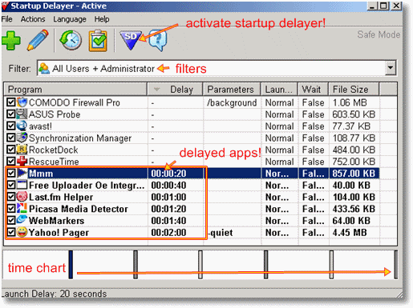Click the SD triangle activate icon
Screen dimensions: 413x308
(x=131, y=40)
